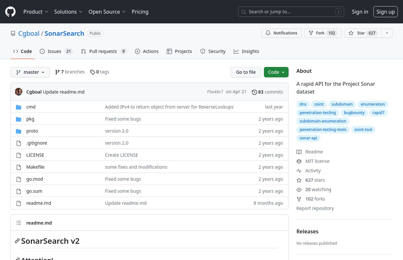Expand the Solutions menu

point(69,12)
